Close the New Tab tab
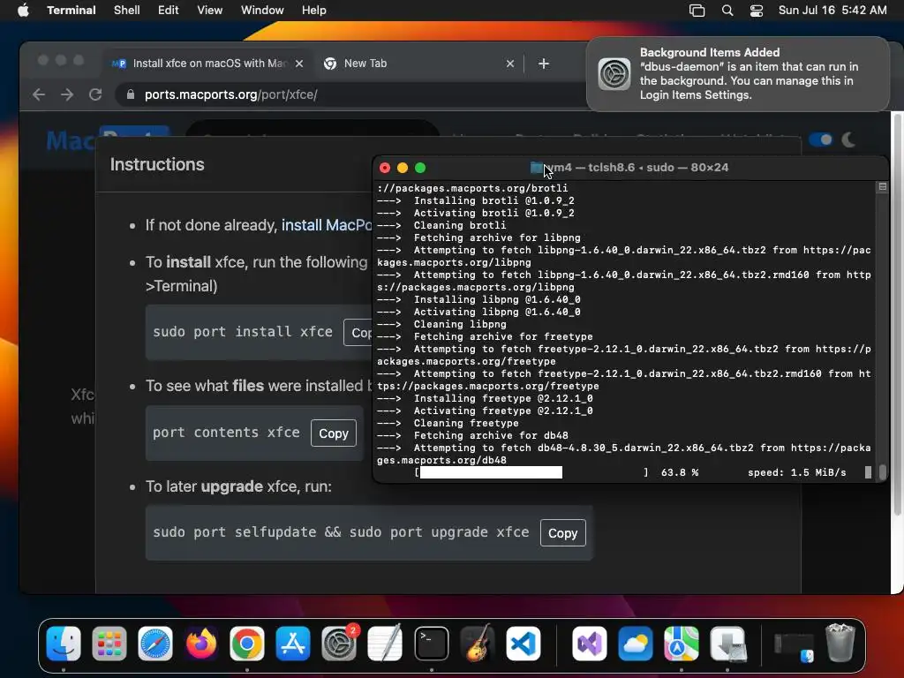904x678 pixels. [510, 64]
